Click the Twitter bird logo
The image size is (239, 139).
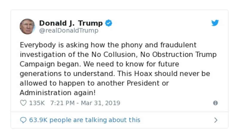tap(215, 23)
